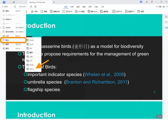
Task: Switch to the 頁面 (Page) ribbon tab
Action: [x=90, y=7]
